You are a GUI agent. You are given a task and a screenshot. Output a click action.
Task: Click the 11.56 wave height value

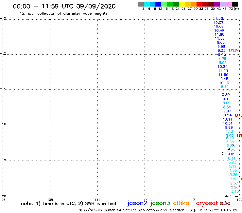point(220,38)
